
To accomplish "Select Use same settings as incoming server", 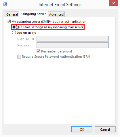I will click(14, 27).
